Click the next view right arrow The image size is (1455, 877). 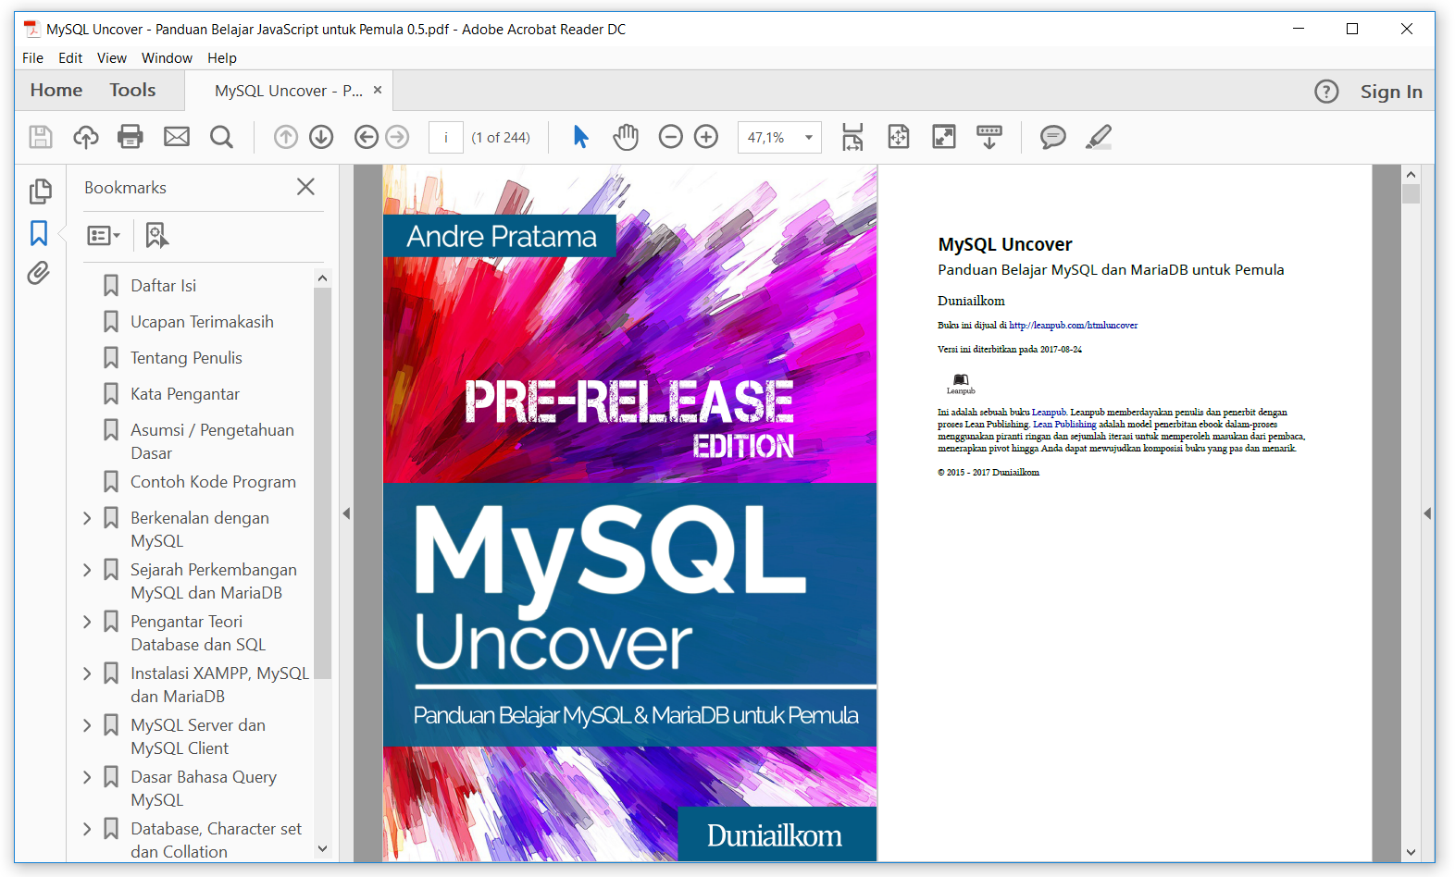point(397,137)
